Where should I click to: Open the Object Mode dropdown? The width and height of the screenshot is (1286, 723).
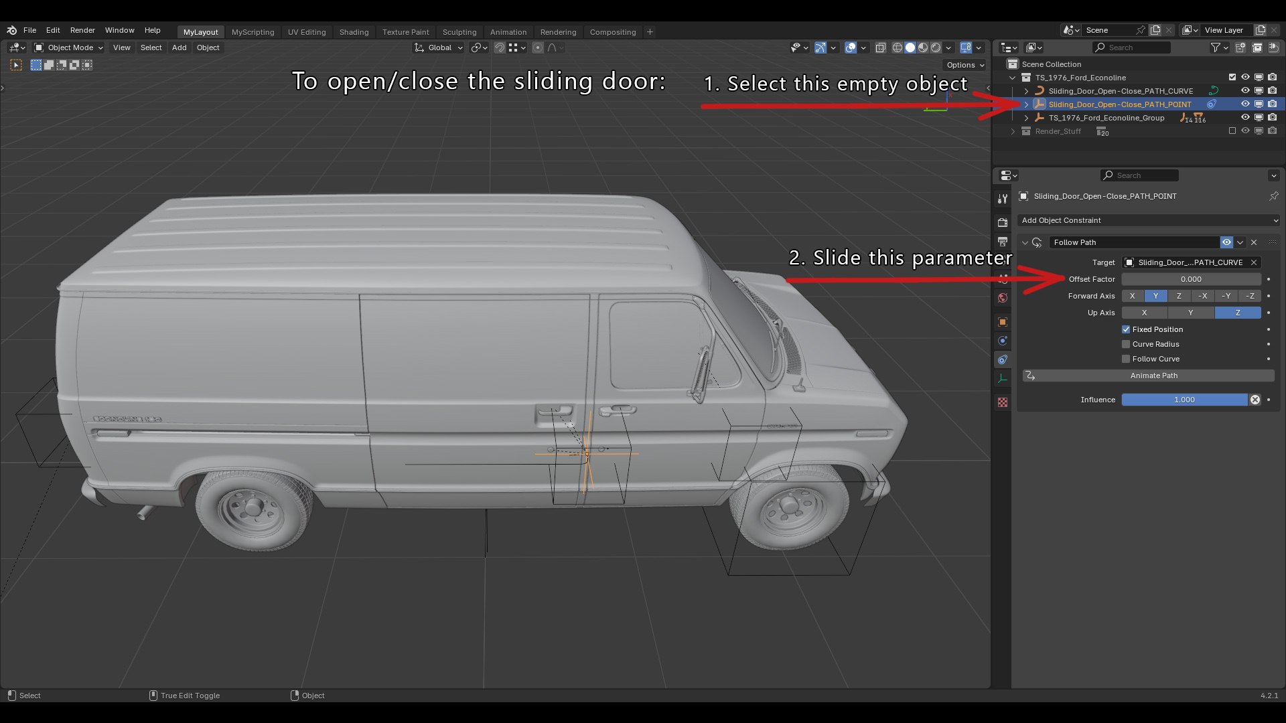click(68, 48)
